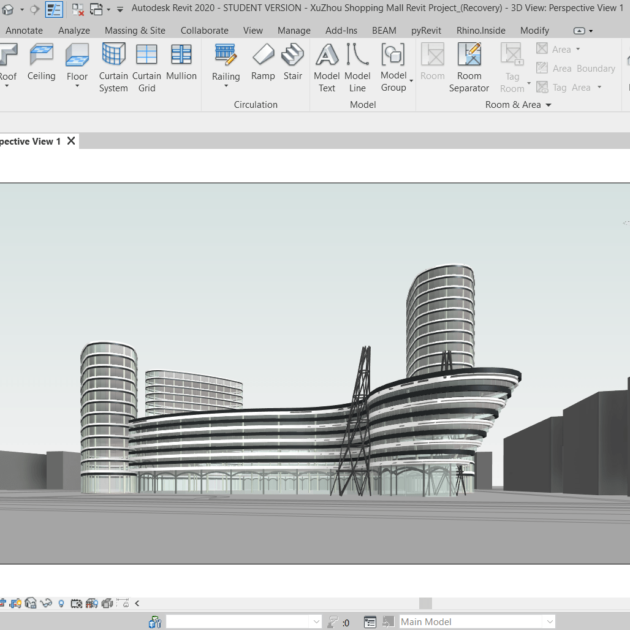Activate the Stair tool

292,63
